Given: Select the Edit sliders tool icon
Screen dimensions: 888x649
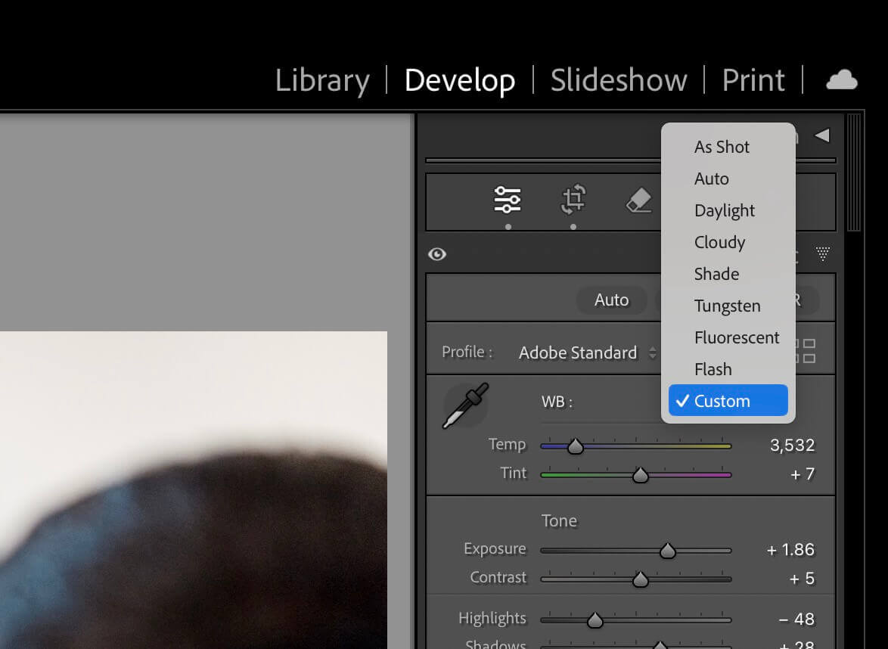Looking at the screenshot, I should (x=508, y=200).
